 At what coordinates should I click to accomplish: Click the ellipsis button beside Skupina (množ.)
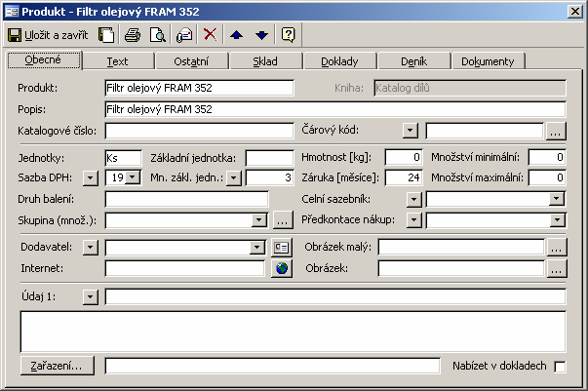pos(283,220)
